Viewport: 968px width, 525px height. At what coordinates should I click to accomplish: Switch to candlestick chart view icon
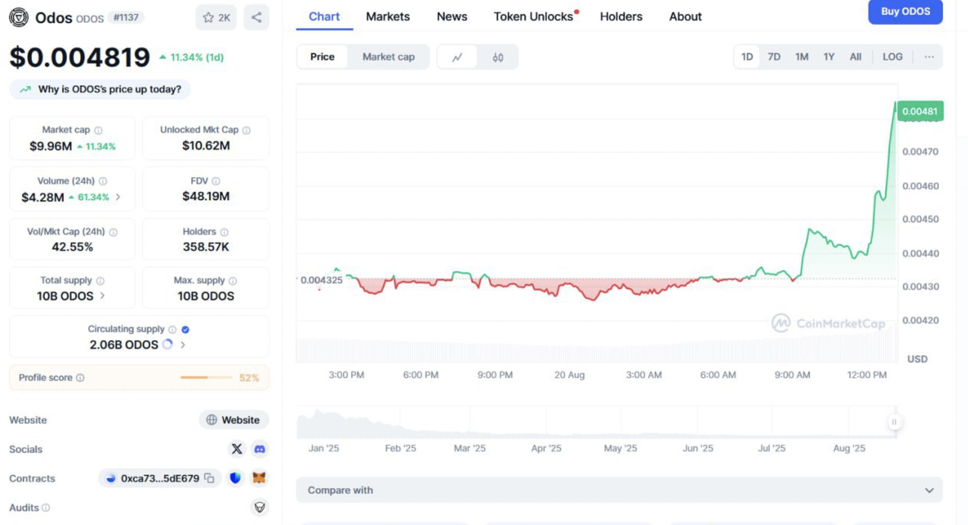click(x=498, y=57)
